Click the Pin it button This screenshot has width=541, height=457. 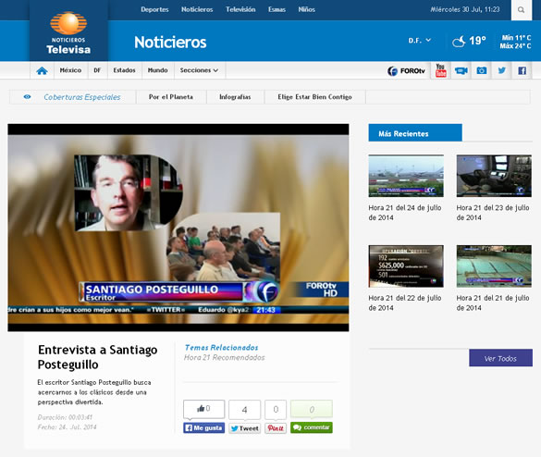point(276,428)
